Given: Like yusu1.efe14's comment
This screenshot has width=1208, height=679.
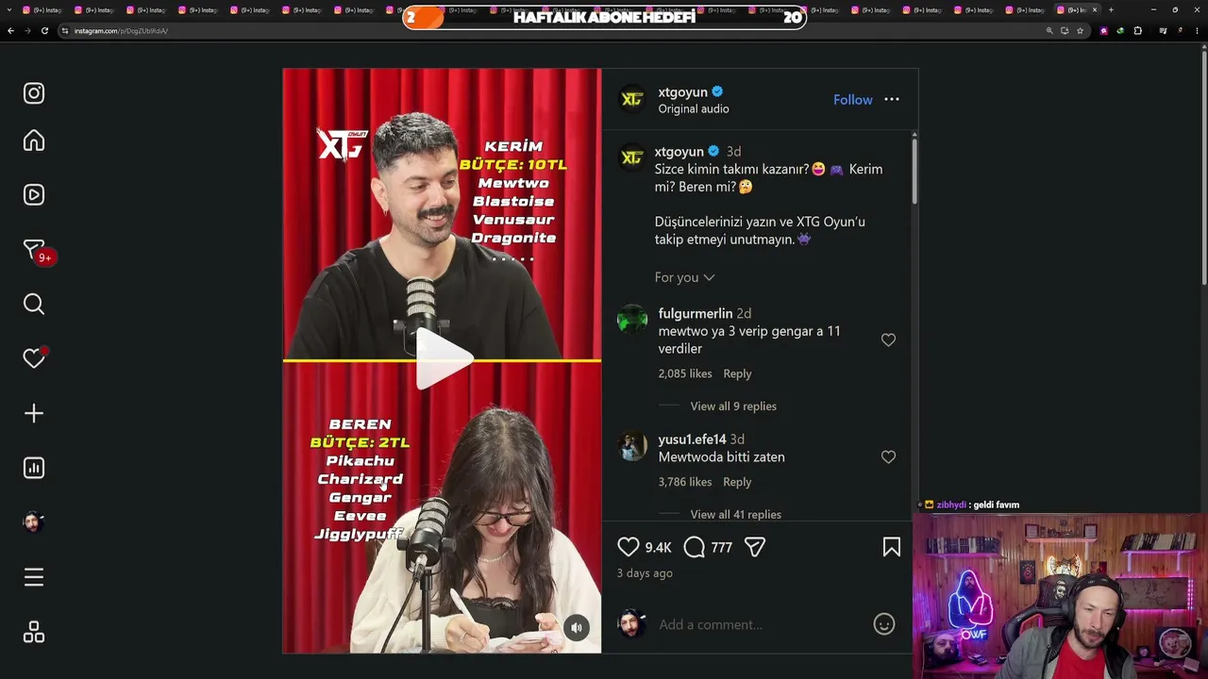Looking at the screenshot, I should click(x=888, y=456).
